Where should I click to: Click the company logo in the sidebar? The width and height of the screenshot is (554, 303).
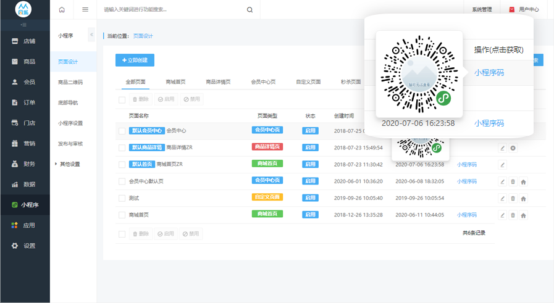coord(23,9)
